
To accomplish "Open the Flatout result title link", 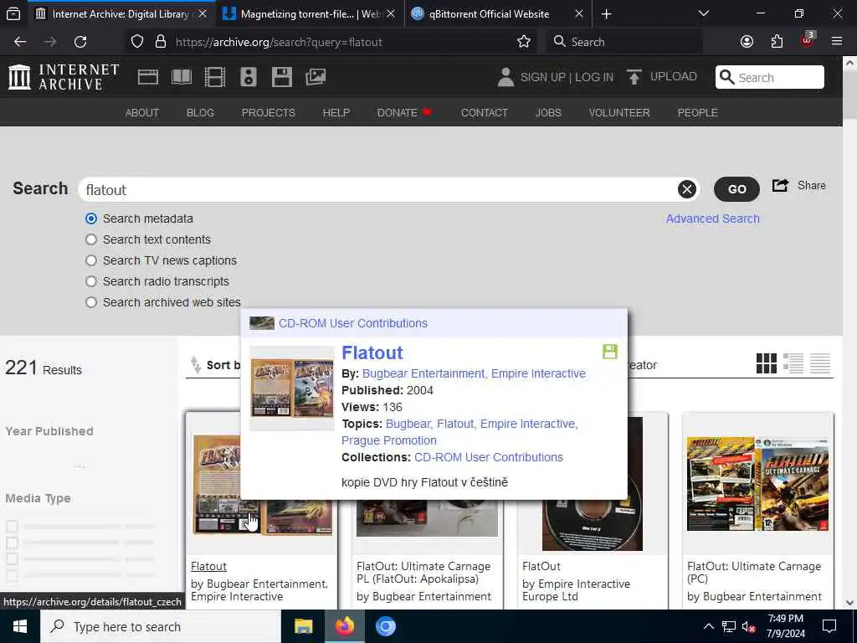I will [x=208, y=567].
